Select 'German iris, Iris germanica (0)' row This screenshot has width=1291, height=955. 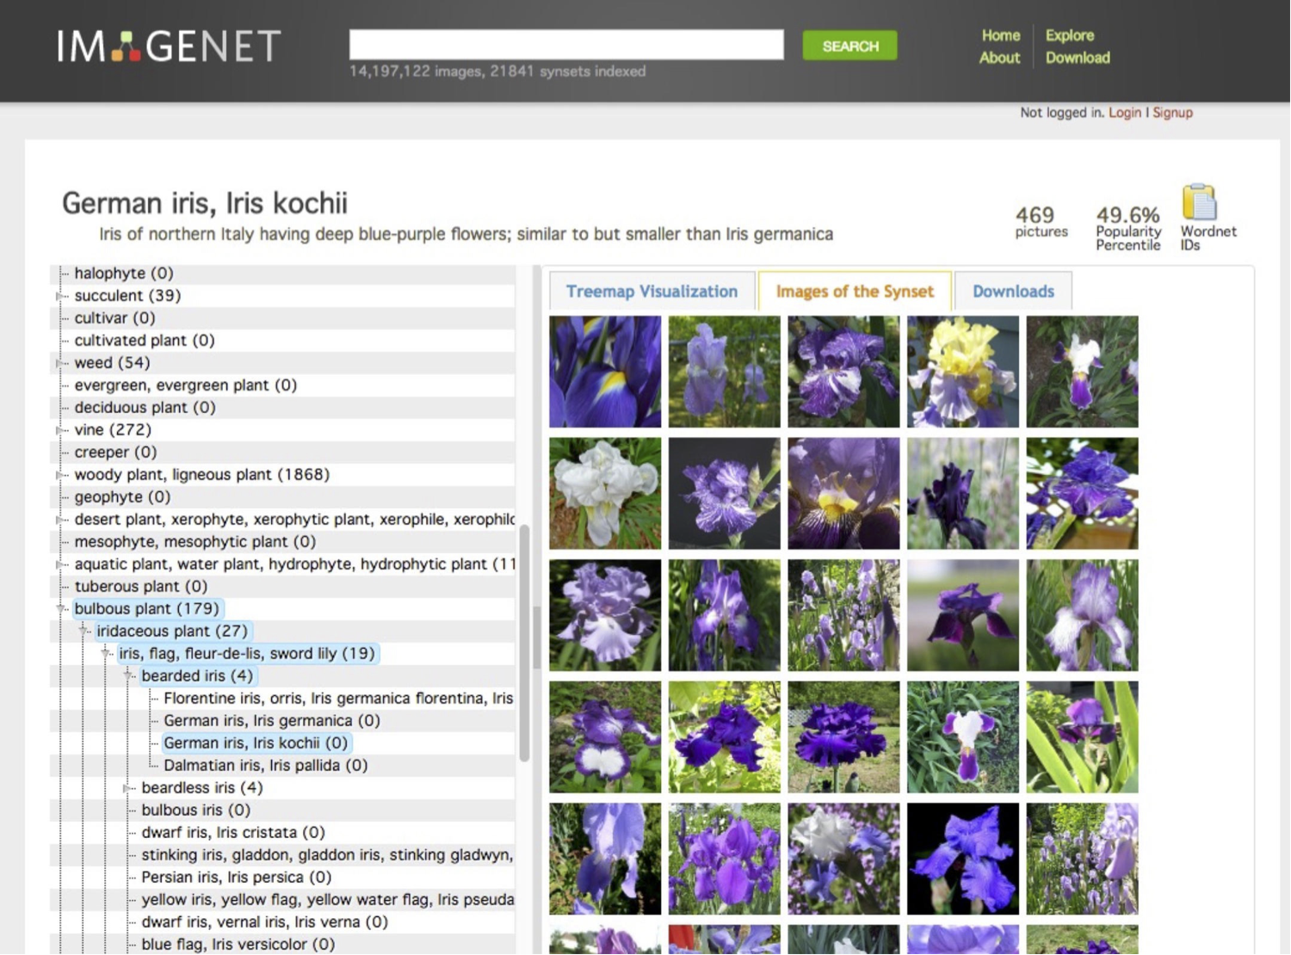pos(272,721)
